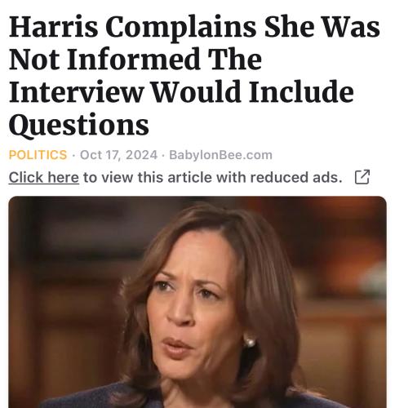Viewport: 395px width, 408px height.
Task: Select "view this article" text
Action: coord(158,177)
